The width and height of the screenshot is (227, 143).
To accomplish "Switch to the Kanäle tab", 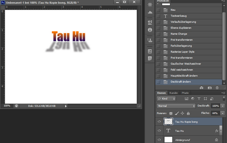I will tap(173, 93).
